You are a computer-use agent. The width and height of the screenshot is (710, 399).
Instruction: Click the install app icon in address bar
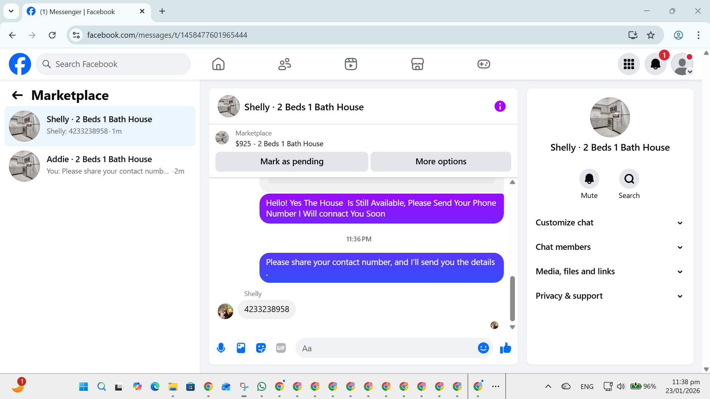coord(633,35)
